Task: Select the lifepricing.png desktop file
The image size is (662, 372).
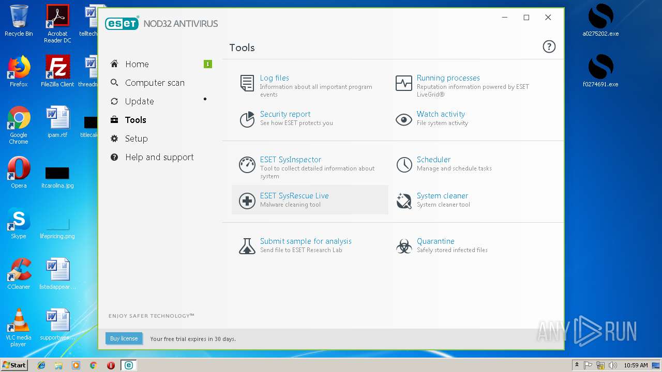Action: (x=57, y=227)
